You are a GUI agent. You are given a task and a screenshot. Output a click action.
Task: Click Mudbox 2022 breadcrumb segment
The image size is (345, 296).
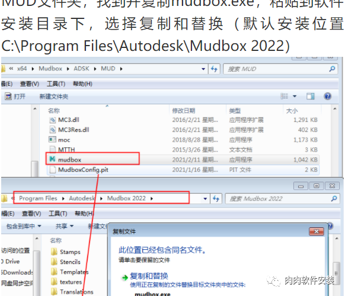[x=126, y=198]
